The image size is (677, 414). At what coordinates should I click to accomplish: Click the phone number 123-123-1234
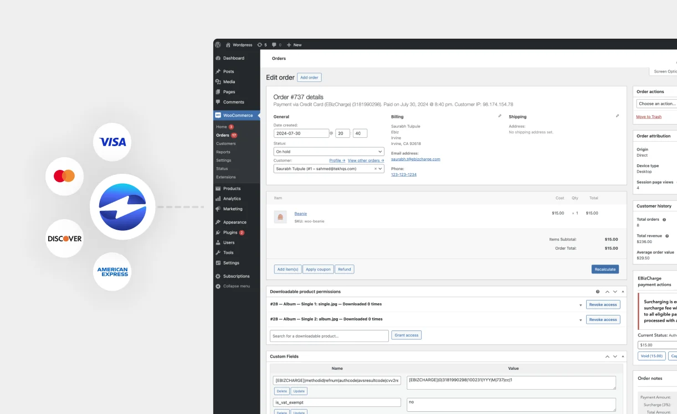coord(404,174)
